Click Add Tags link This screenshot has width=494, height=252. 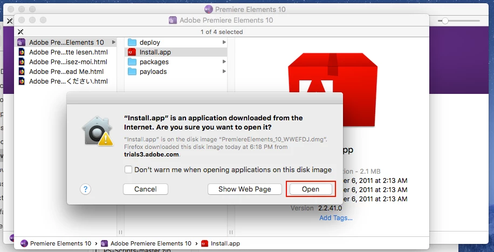336,218
